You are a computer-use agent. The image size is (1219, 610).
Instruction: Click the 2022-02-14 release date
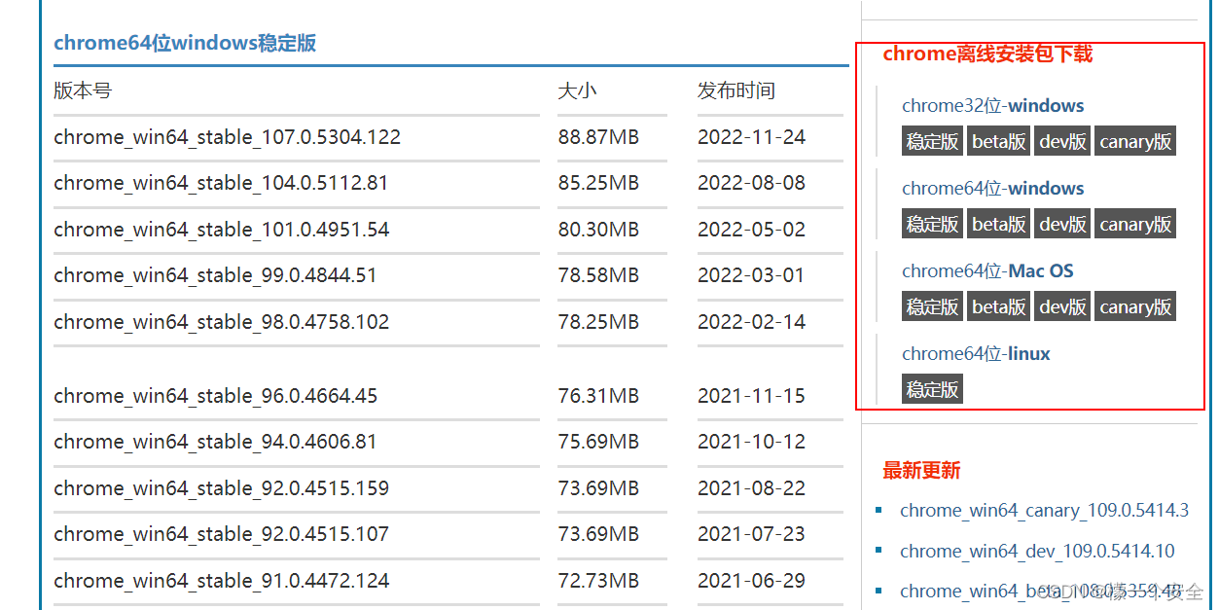(751, 322)
